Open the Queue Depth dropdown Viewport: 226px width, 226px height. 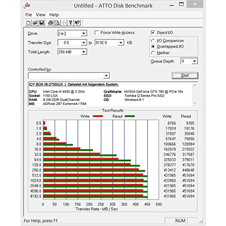pyautogui.click(x=194, y=61)
